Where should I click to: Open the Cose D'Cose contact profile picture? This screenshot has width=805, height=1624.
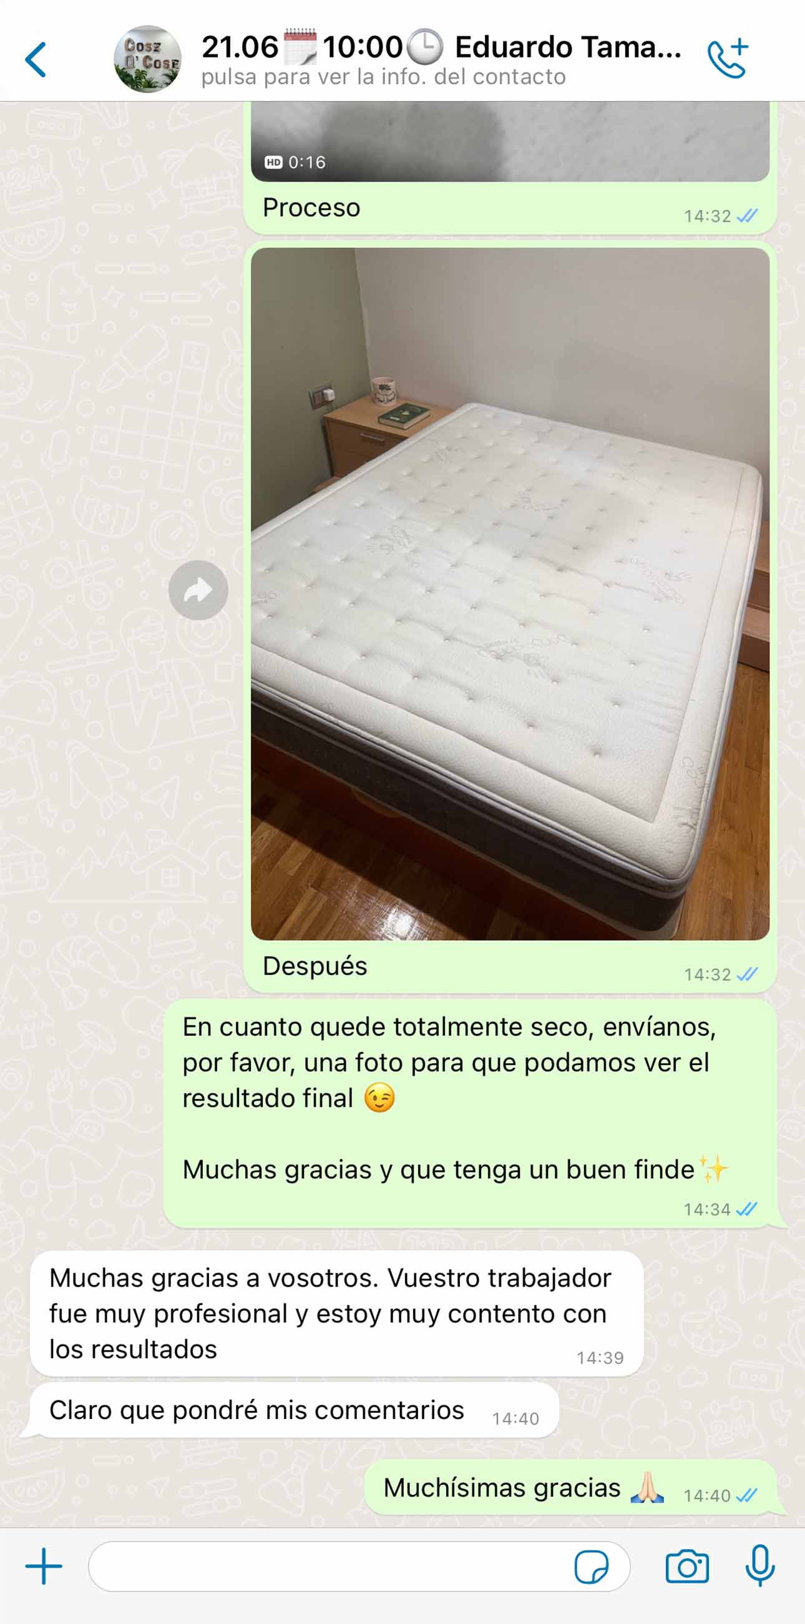tap(147, 59)
